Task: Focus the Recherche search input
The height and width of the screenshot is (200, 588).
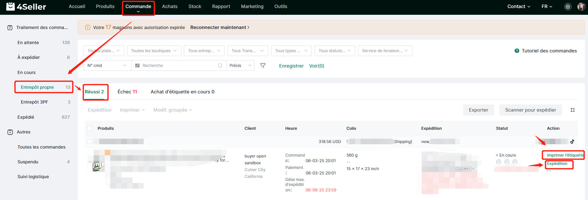Action: point(179,66)
